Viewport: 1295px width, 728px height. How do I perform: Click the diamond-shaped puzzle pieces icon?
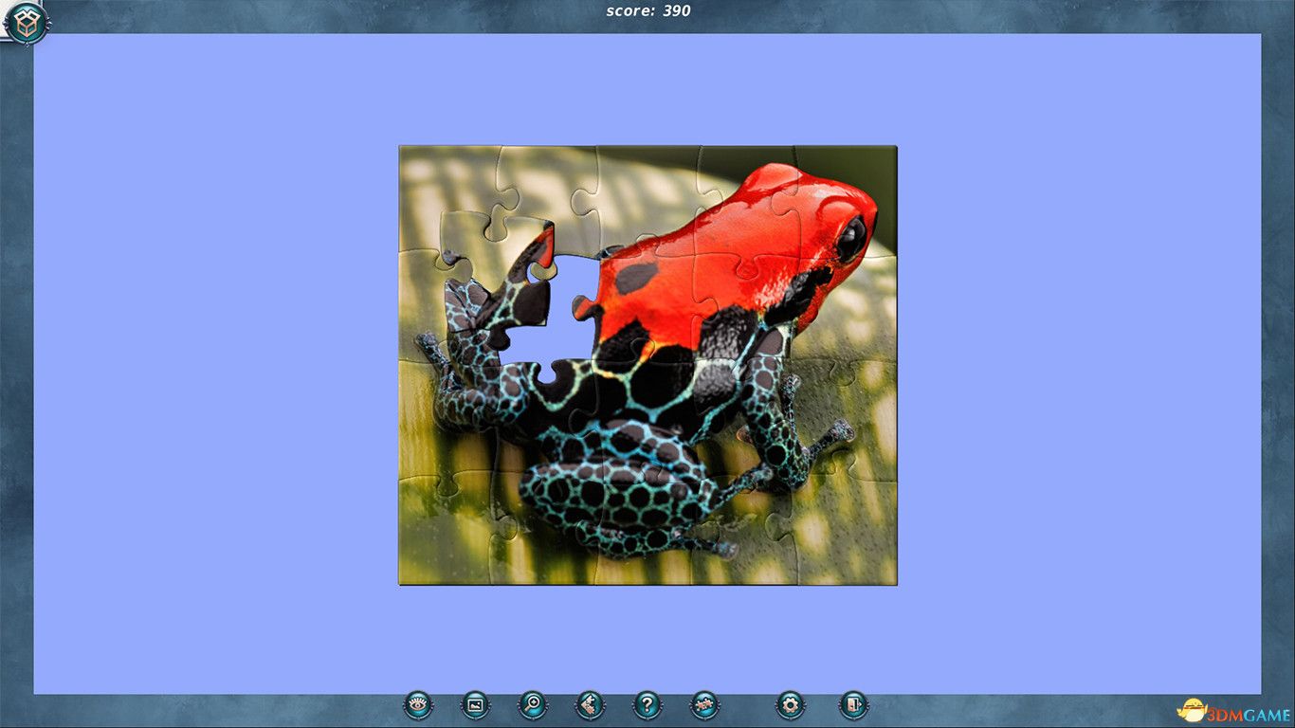coord(590,704)
